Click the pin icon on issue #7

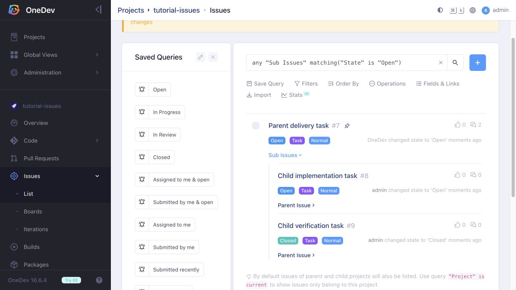point(347,126)
